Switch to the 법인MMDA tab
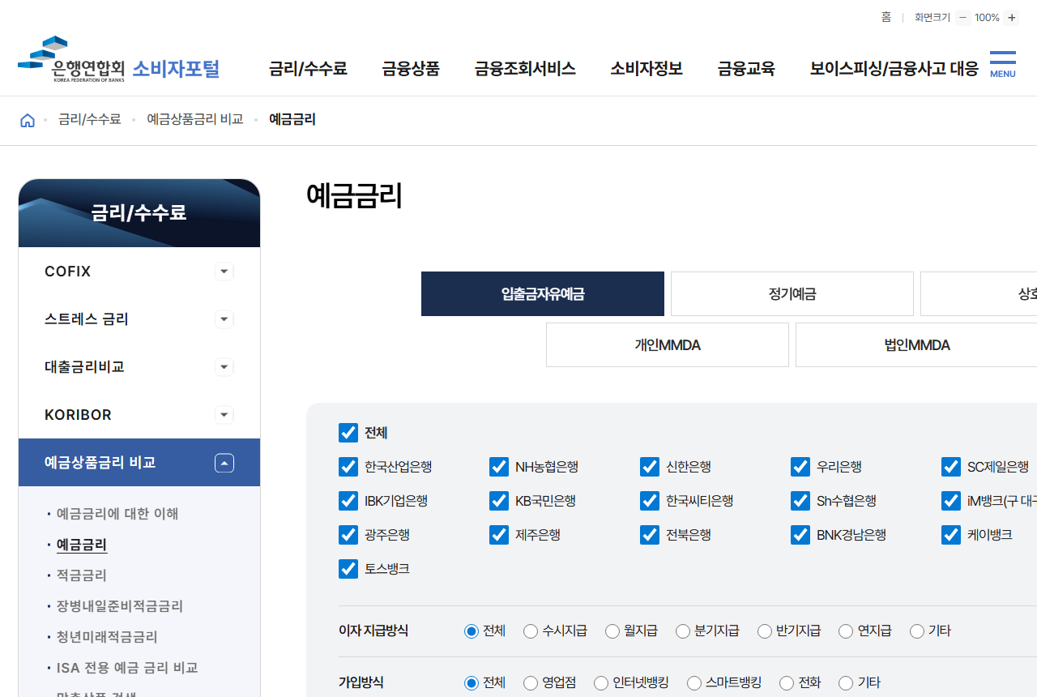1037x697 pixels. pos(916,345)
